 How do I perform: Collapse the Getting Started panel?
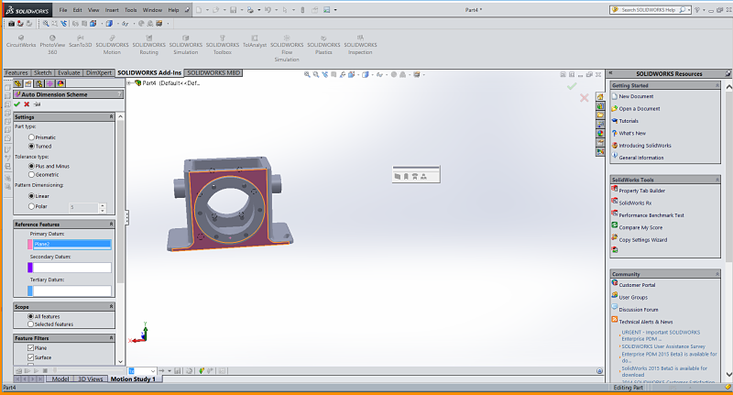point(717,85)
